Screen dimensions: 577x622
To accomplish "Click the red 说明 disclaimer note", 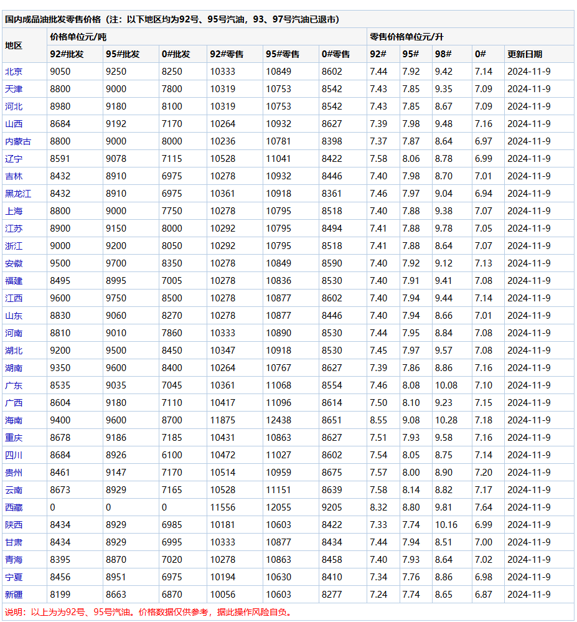I will (x=149, y=613).
